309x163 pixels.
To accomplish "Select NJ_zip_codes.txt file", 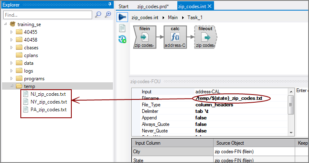I will click(48, 94).
